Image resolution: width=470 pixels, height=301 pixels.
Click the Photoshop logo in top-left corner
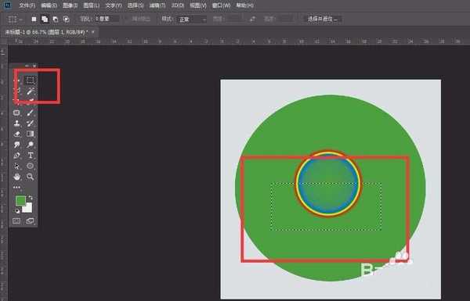click(x=8, y=5)
